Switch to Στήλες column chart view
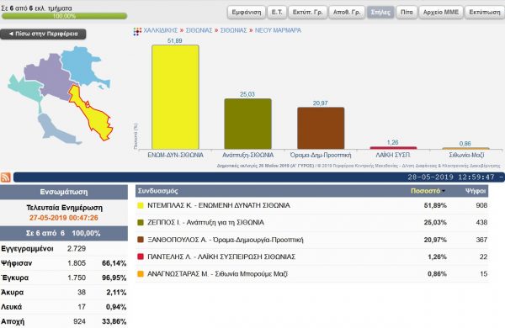This screenshot has width=505, height=328. pos(380,13)
